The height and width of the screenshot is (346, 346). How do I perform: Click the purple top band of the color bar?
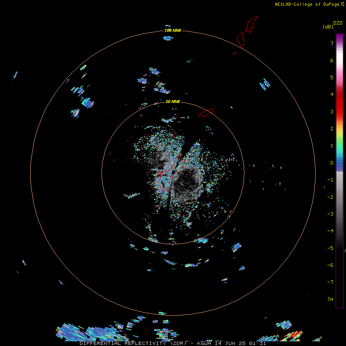point(339,38)
